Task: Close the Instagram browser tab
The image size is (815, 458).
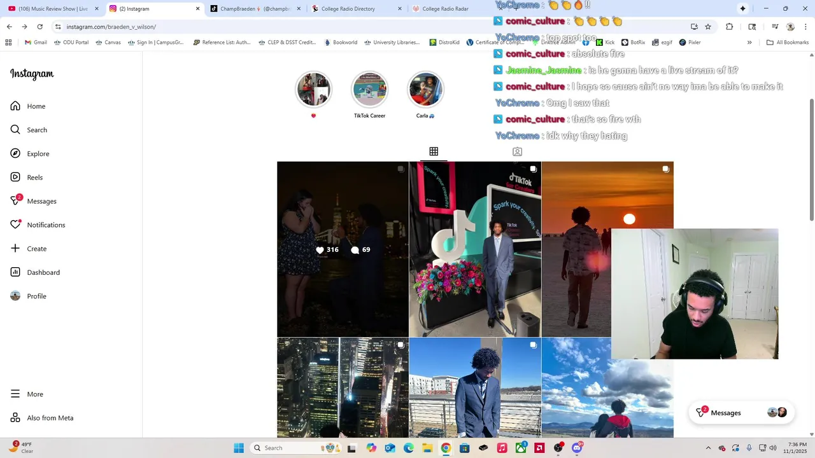Action: (x=197, y=9)
